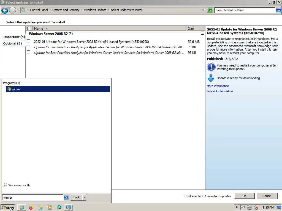Click Total selected: 4 important updates text
The image size is (282, 211).
208,196
